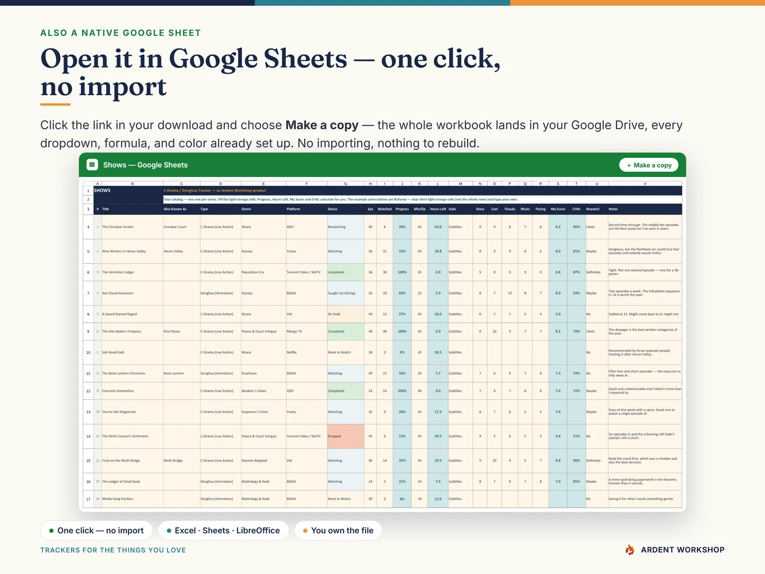Viewport: 765px width, 574px height.
Task: Click the 'Netflix' platform cell
Action: tap(307, 353)
